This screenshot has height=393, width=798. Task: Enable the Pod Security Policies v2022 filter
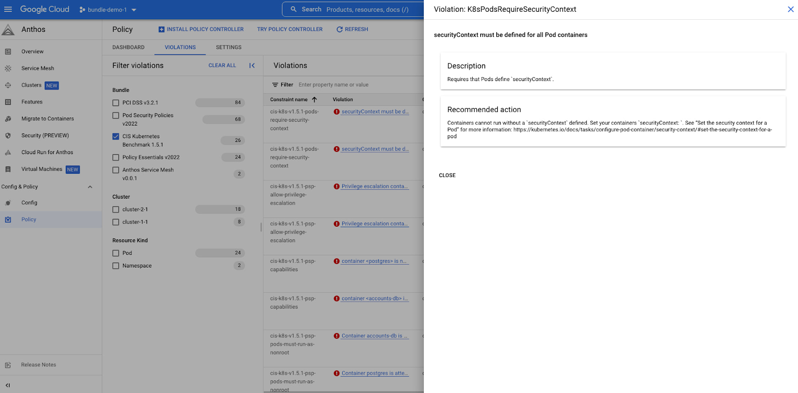pyautogui.click(x=116, y=115)
